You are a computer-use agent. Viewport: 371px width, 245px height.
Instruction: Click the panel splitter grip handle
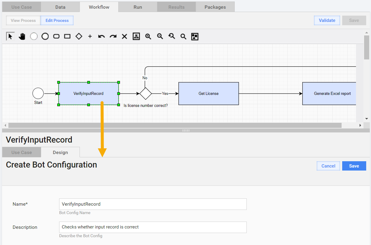point(186,130)
